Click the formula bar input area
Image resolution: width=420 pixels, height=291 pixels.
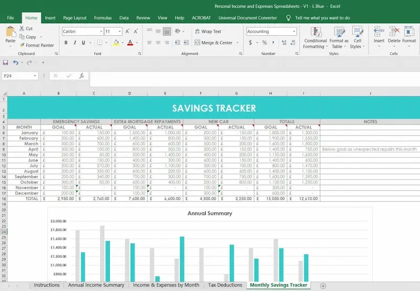coord(255,79)
